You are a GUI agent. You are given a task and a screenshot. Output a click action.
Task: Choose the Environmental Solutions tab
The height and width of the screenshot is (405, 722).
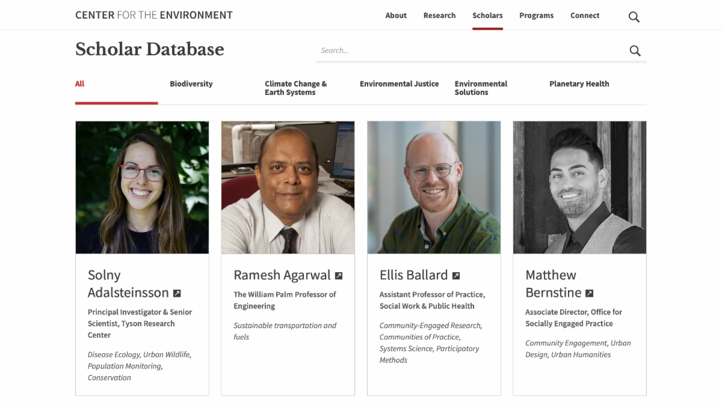click(x=481, y=88)
